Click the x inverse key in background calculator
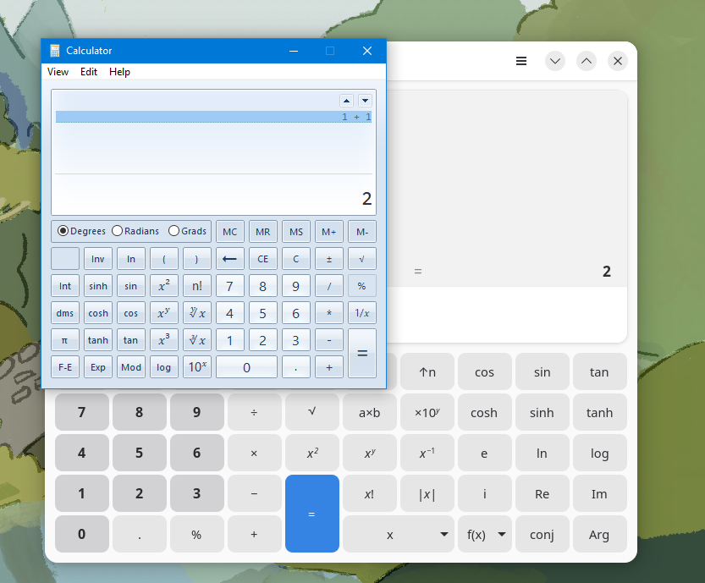This screenshot has width=705, height=583. click(427, 453)
